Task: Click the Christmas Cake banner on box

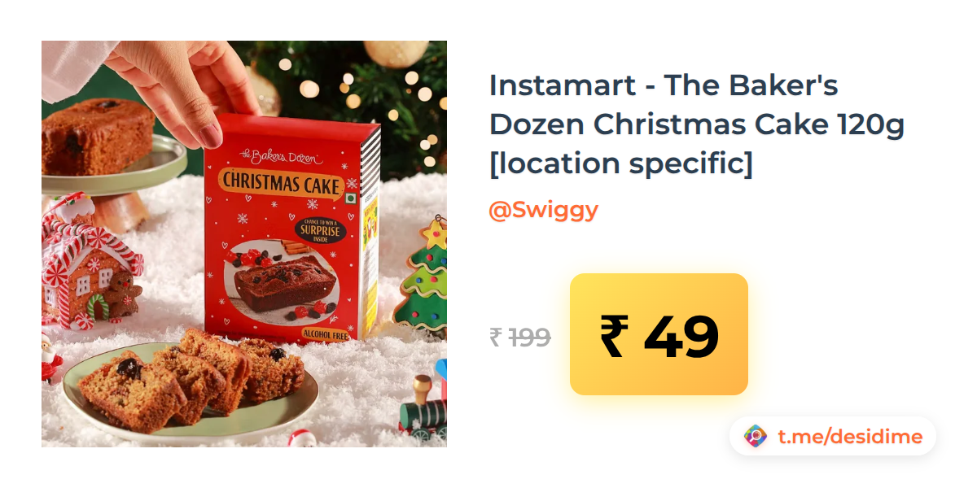Action: point(281,182)
